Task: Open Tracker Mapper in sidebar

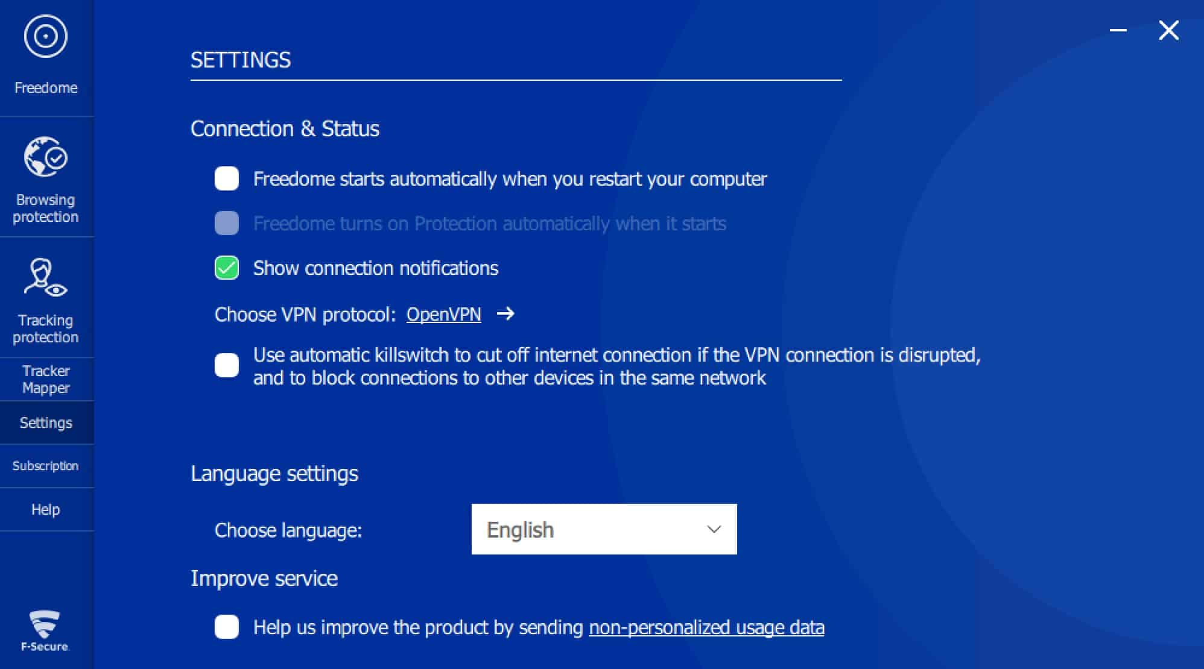Action: tap(46, 379)
